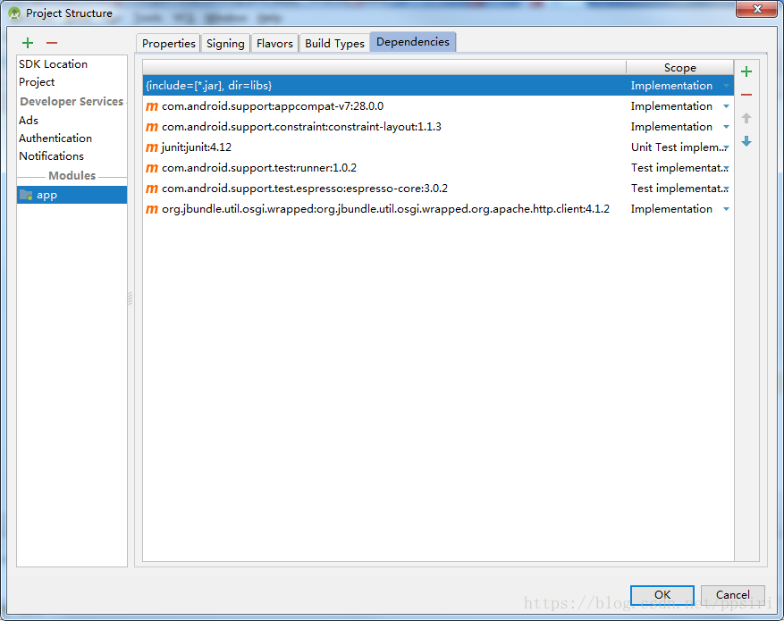Remove the selected dependency with red minus

[x=746, y=95]
